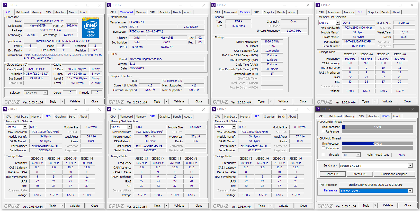This screenshot has width=420, height=211.
Task: Open the Tools dropdown arrow in the Mainboard window
Action: (x=166, y=101)
